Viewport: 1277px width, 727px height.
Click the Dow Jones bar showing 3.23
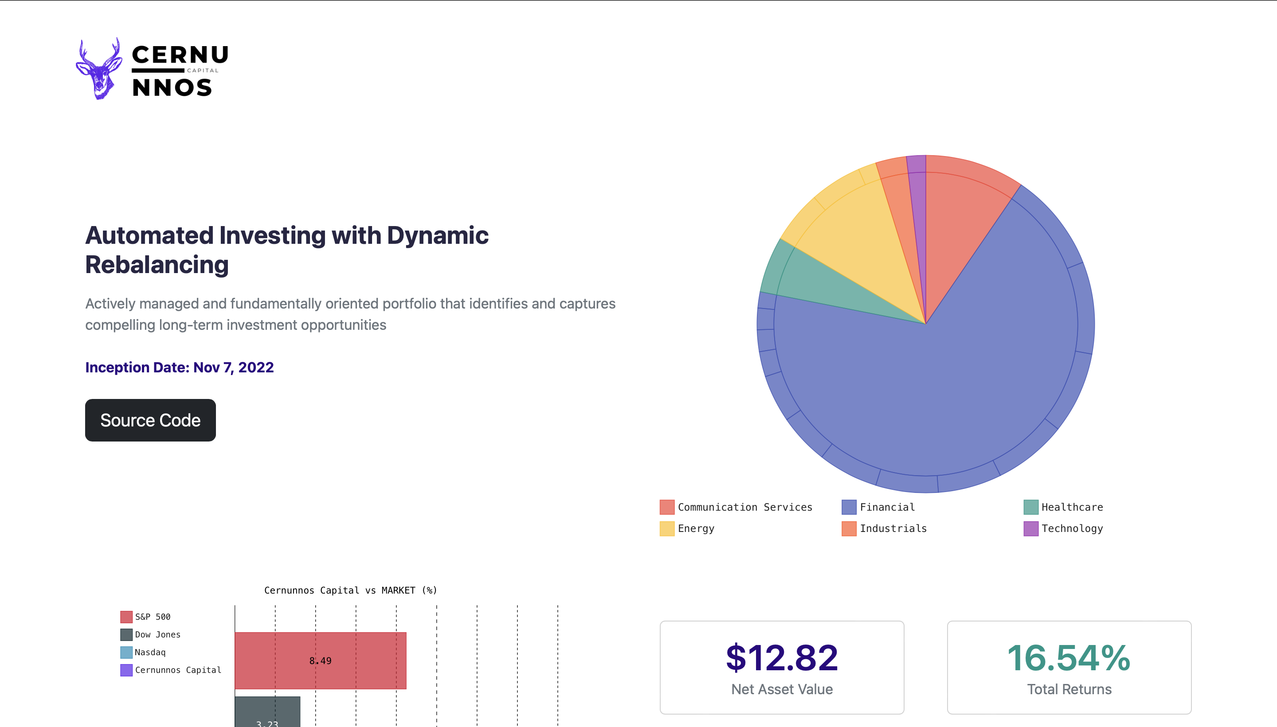[x=267, y=712]
